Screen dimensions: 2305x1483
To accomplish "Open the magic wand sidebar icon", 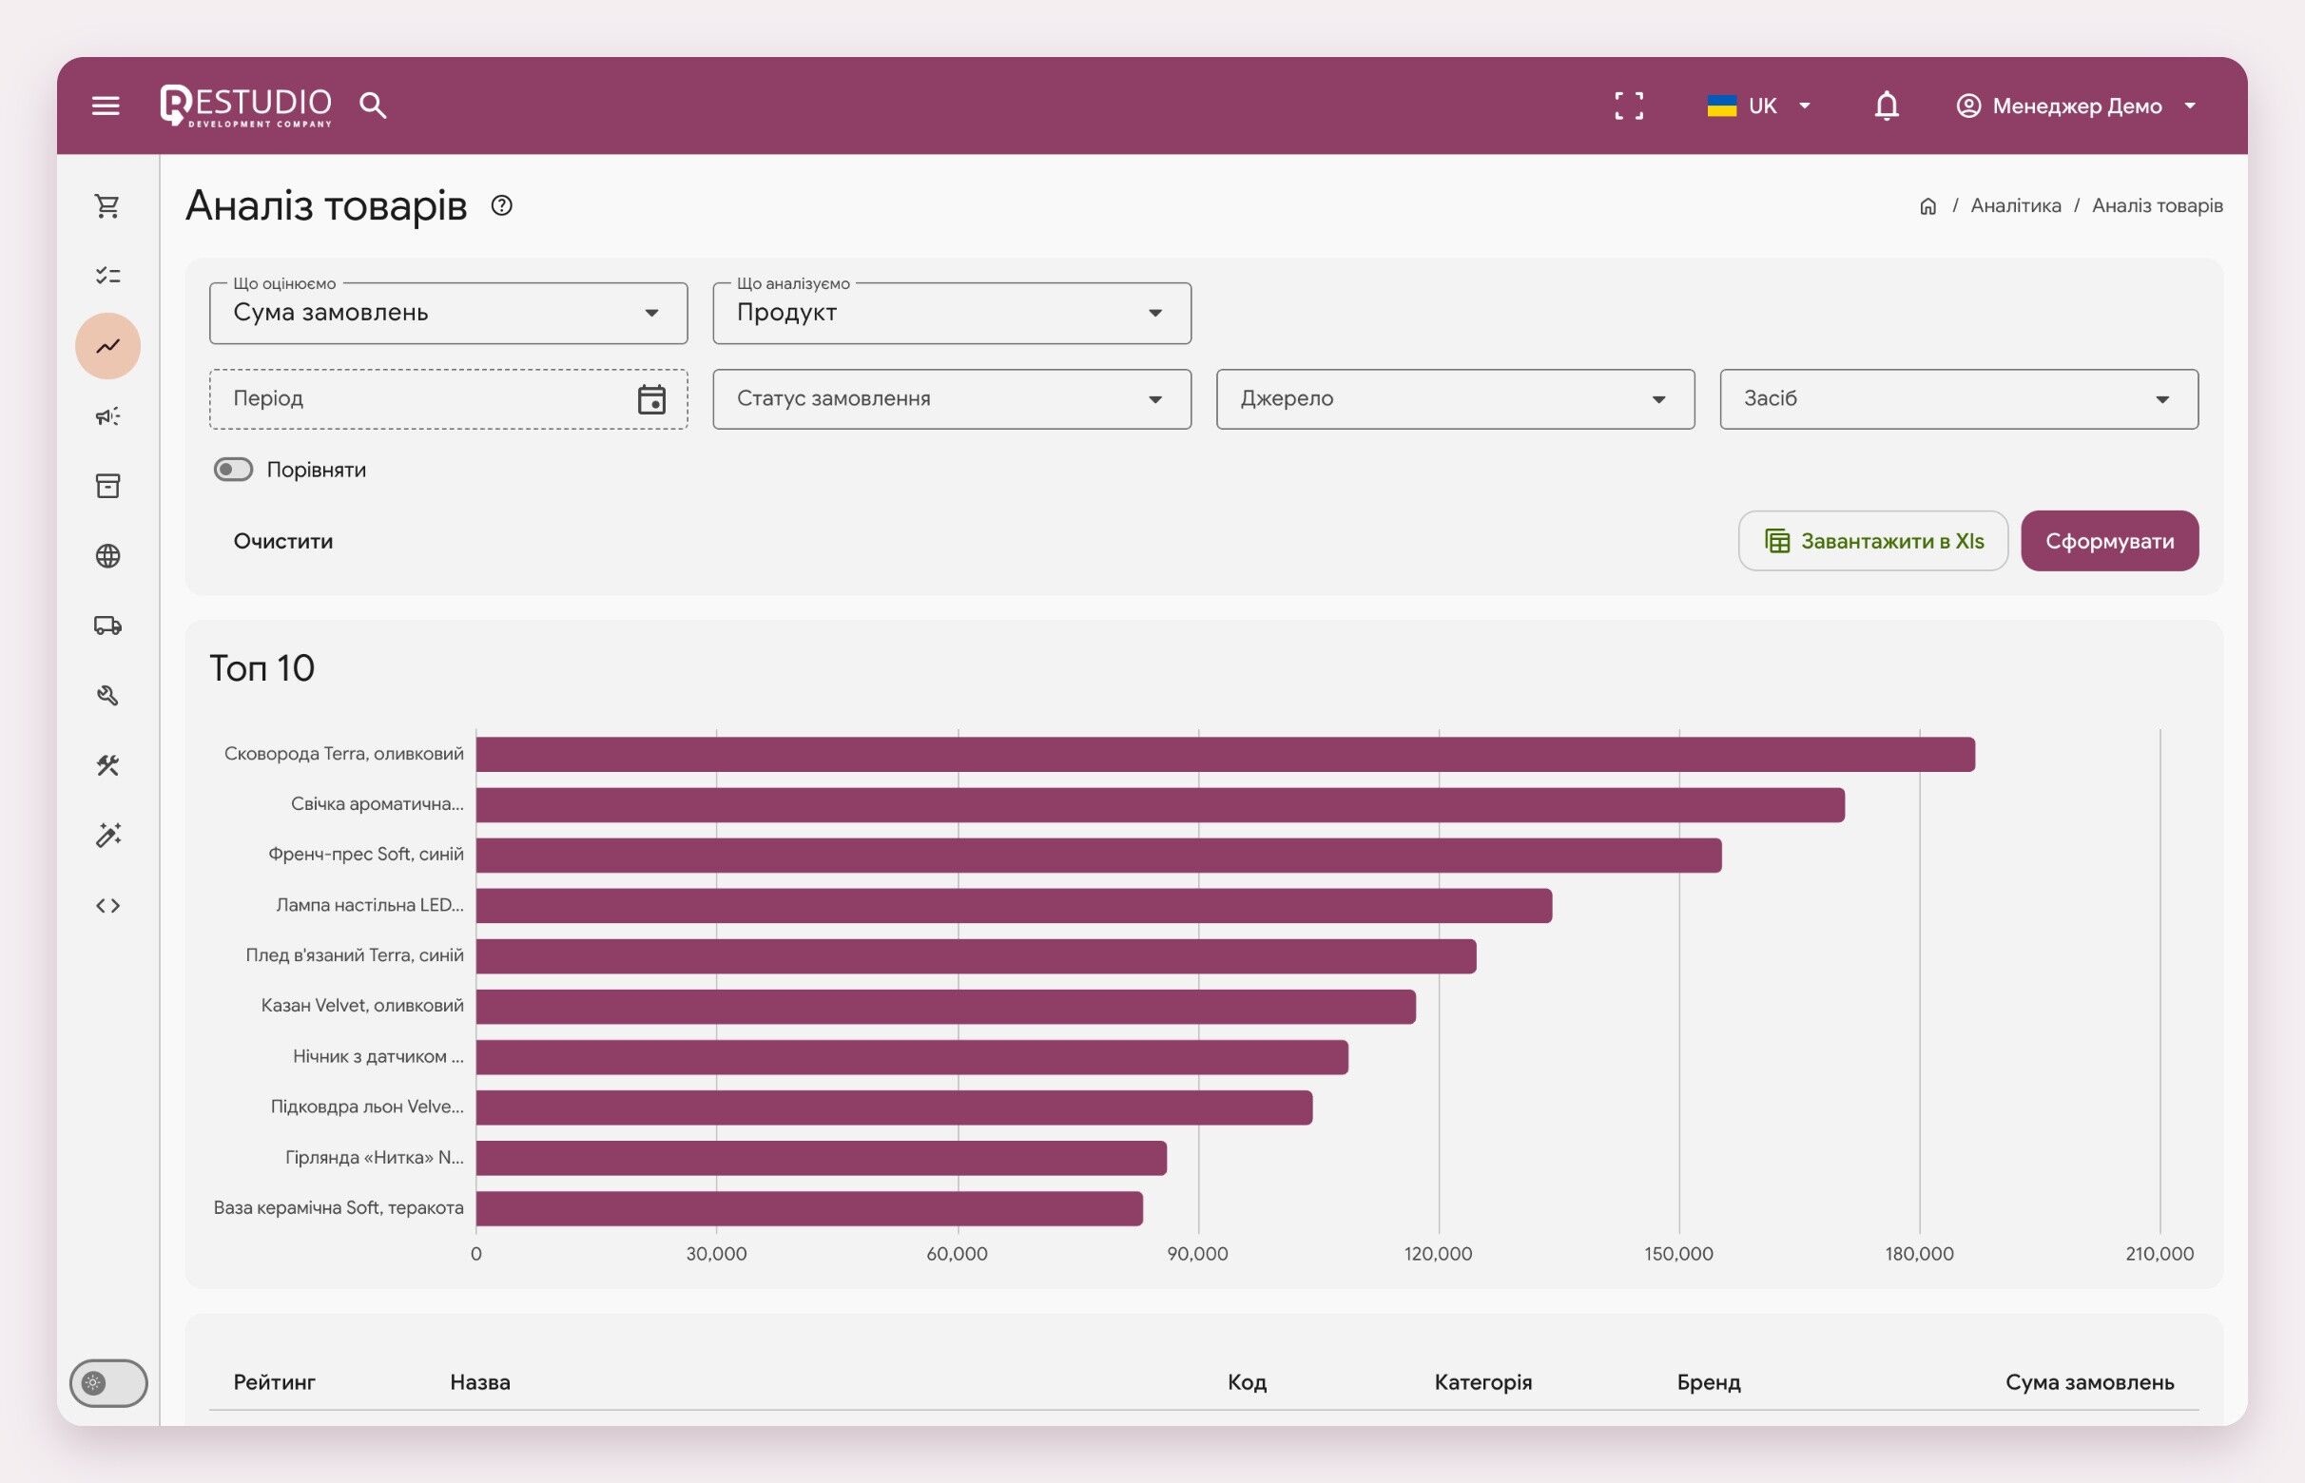I will (x=107, y=835).
